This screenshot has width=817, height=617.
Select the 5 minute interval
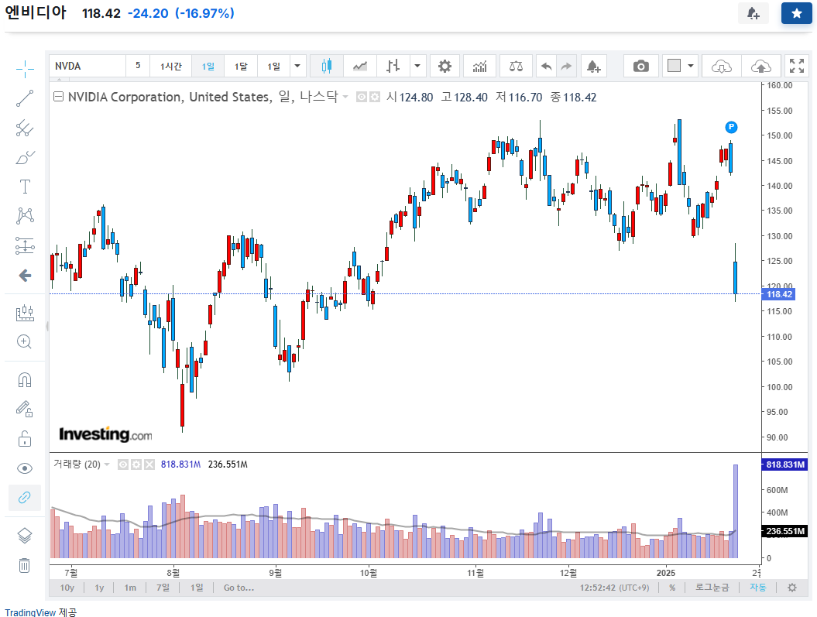(138, 66)
